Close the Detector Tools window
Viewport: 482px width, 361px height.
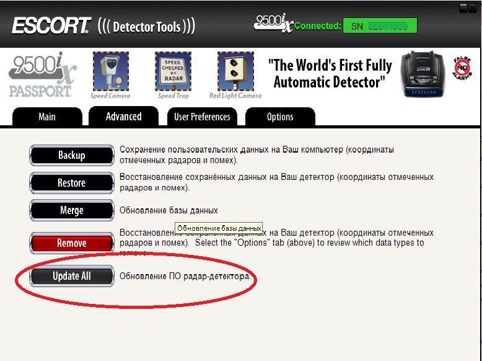tap(474, 7)
